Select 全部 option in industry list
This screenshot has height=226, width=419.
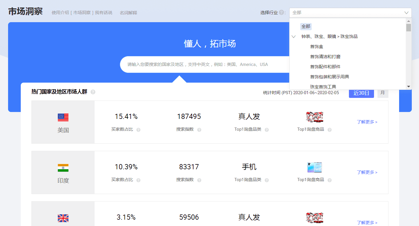coord(306,26)
